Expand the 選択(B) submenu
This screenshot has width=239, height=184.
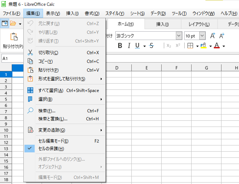[x=101, y=99]
